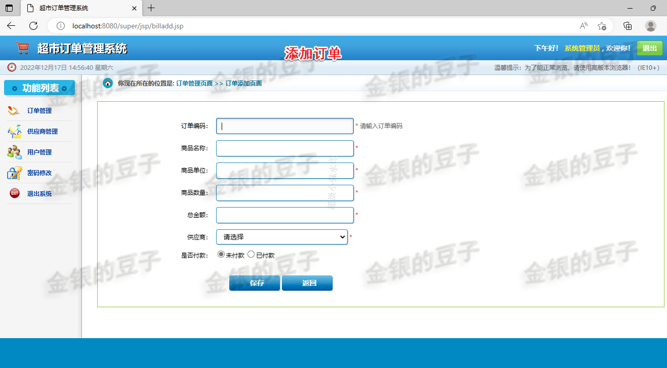Click the browser refresh icon
Image resolution: width=667 pixels, height=368 pixels.
pyautogui.click(x=33, y=25)
